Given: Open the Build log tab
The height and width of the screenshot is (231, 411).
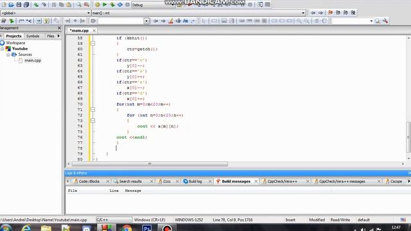Looking at the screenshot, I should point(195,181).
